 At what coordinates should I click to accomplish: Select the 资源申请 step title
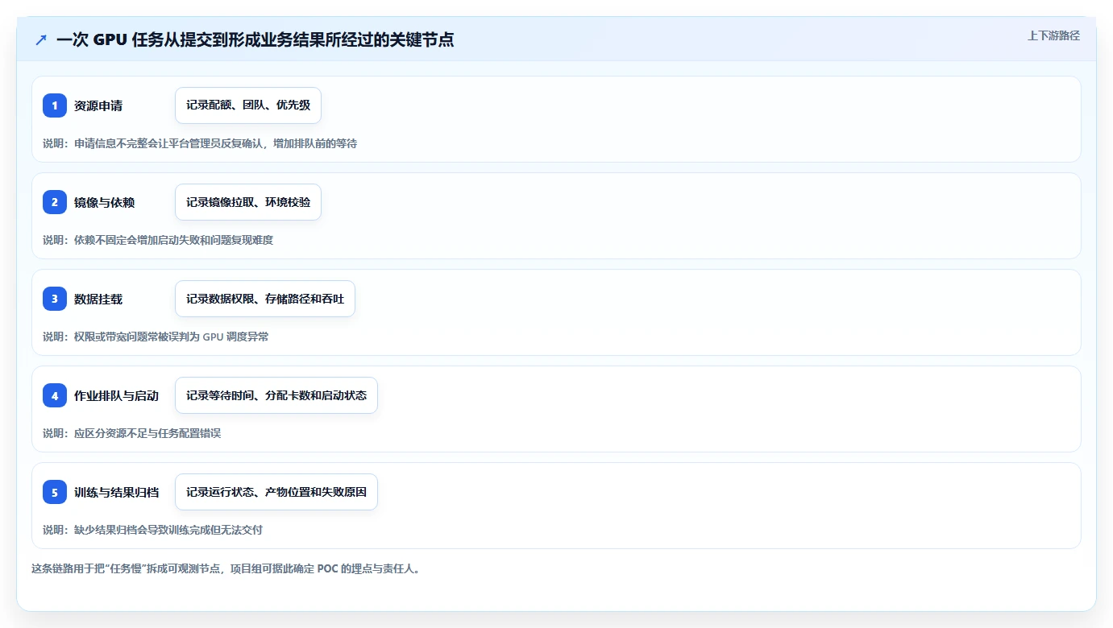pyautogui.click(x=98, y=105)
